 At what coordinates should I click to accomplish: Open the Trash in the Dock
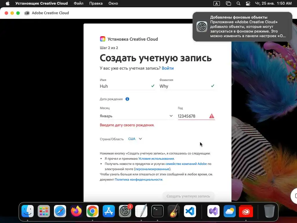coord(269,211)
